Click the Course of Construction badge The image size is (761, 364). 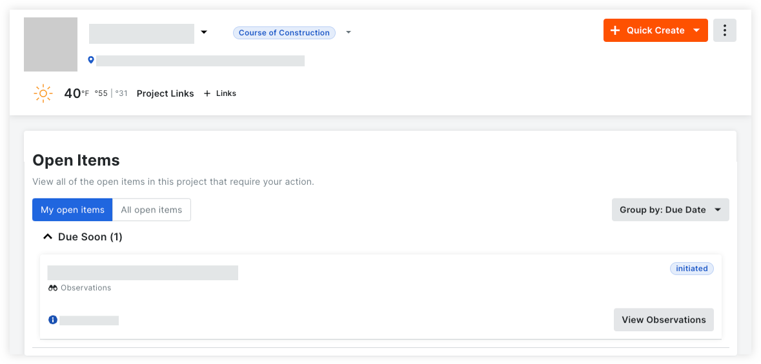[x=284, y=33]
